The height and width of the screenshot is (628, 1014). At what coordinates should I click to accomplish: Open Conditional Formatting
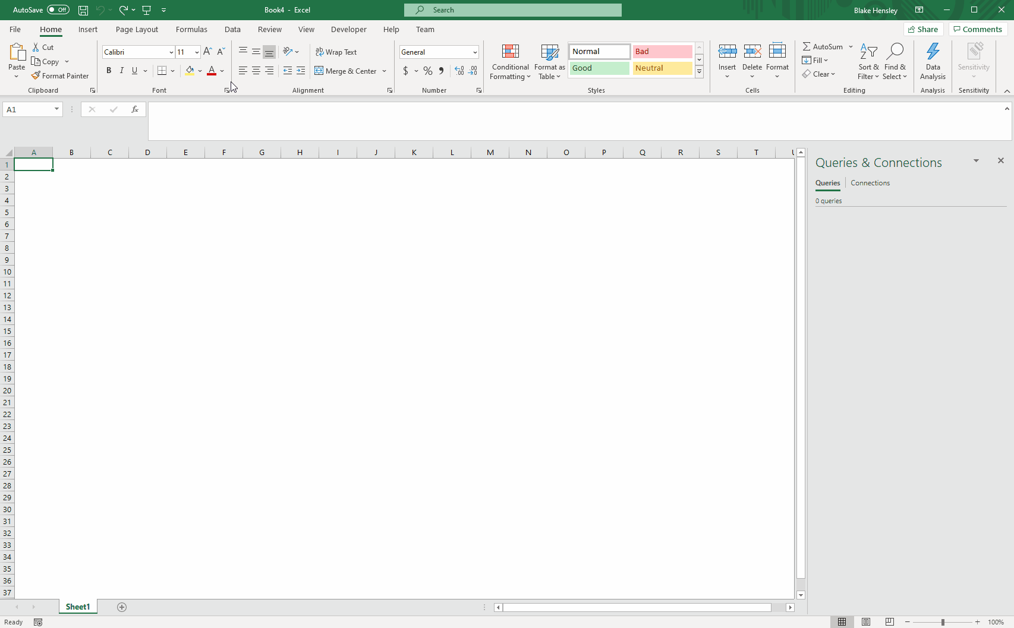click(x=510, y=61)
